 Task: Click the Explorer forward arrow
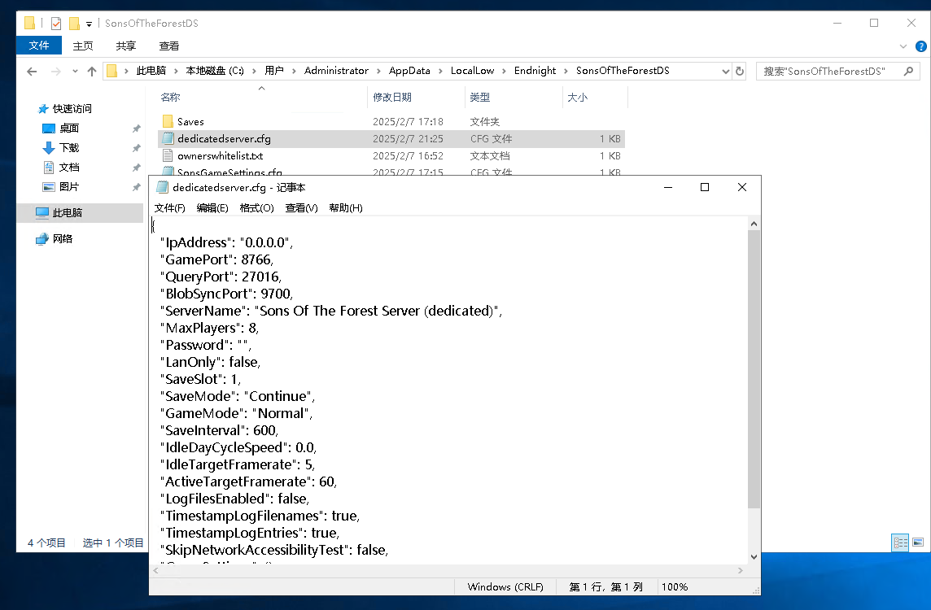56,72
